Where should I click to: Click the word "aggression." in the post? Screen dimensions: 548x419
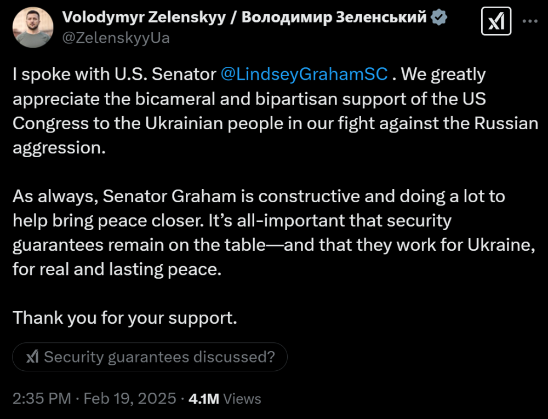[59, 148]
